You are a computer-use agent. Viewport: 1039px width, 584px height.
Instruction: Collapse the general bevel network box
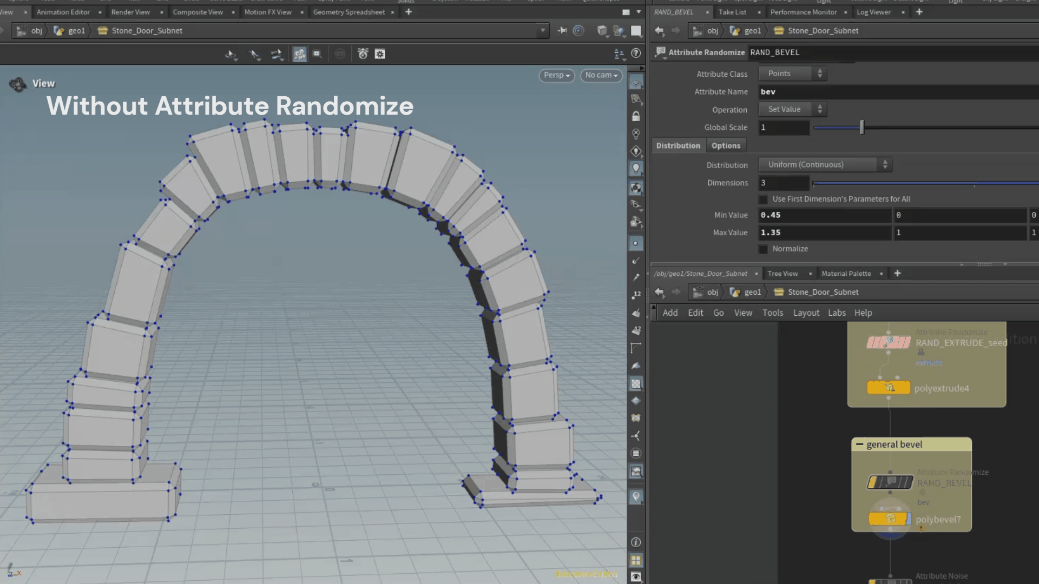tap(859, 444)
